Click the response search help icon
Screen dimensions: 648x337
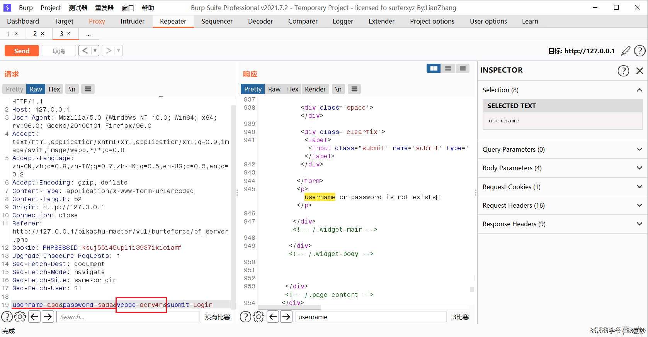pyautogui.click(x=245, y=317)
